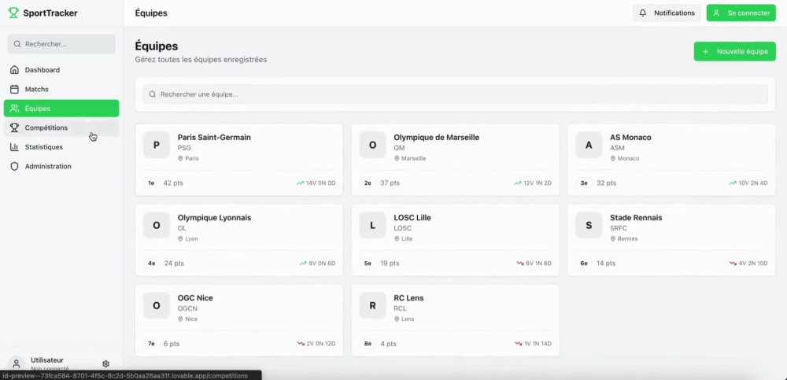Click the bell icon in Notifications
The height and width of the screenshot is (380, 787).
point(643,13)
